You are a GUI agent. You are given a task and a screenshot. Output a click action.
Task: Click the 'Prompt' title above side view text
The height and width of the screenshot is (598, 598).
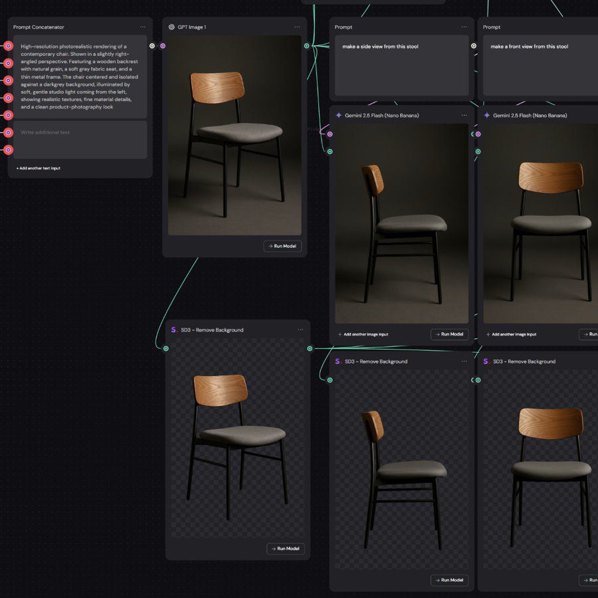344,27
